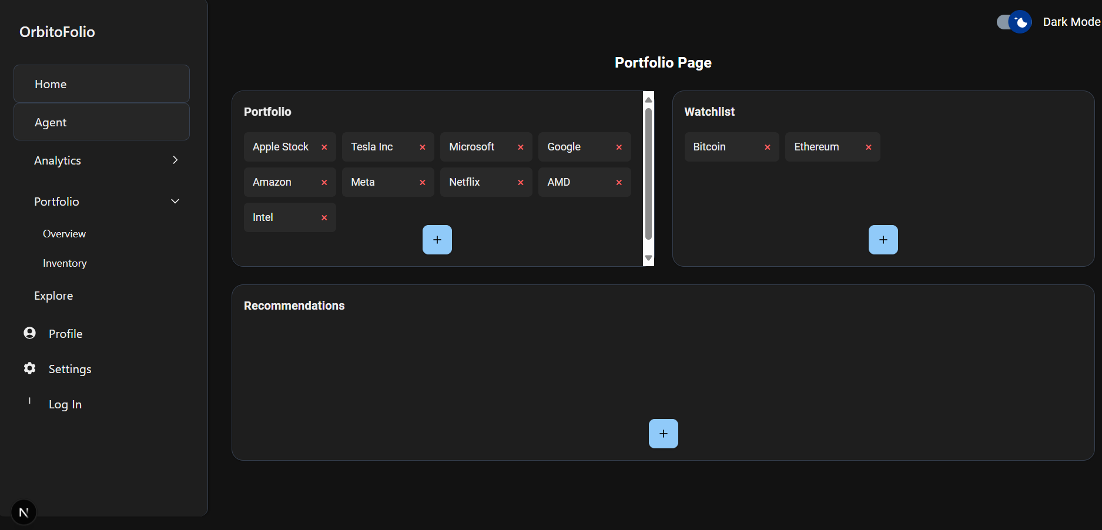
Task: Open the Profile page link
Action: click(x=65, y=334)
